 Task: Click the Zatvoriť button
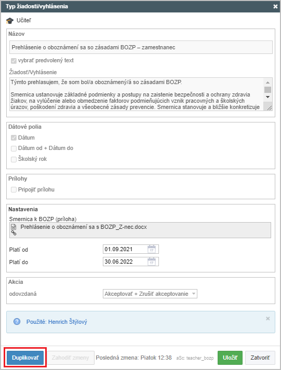pos(260,358)
